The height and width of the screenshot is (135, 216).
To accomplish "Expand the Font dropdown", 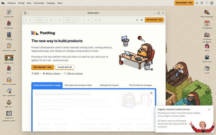I will [70, 20].
